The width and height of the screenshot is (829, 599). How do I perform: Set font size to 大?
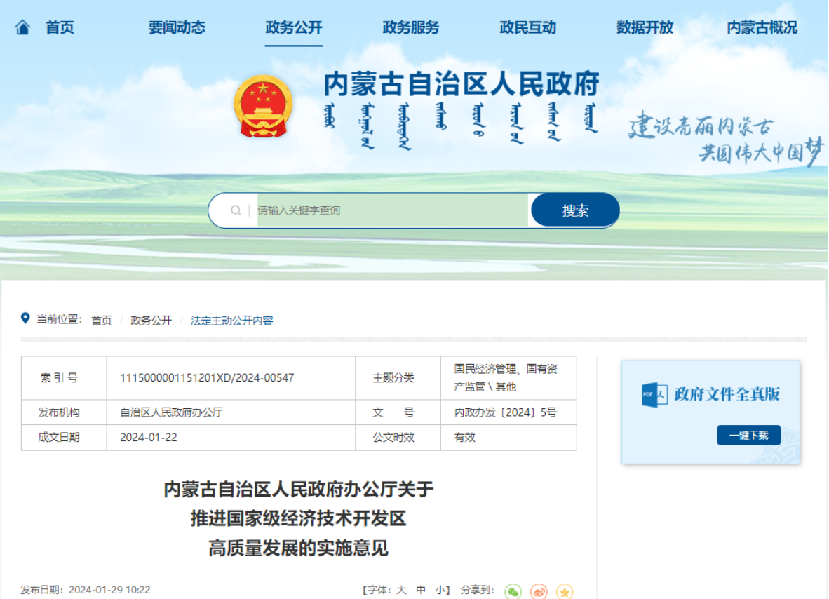[x=401, y=590]
